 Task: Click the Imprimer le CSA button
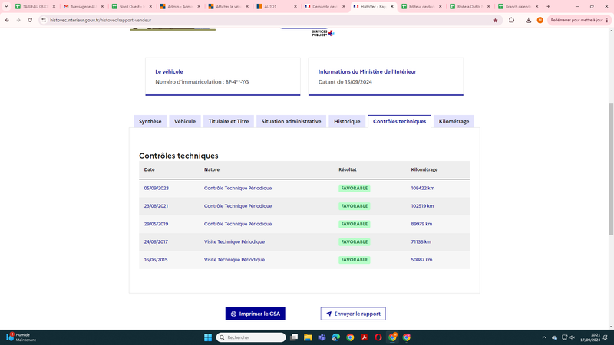[256, 314]
